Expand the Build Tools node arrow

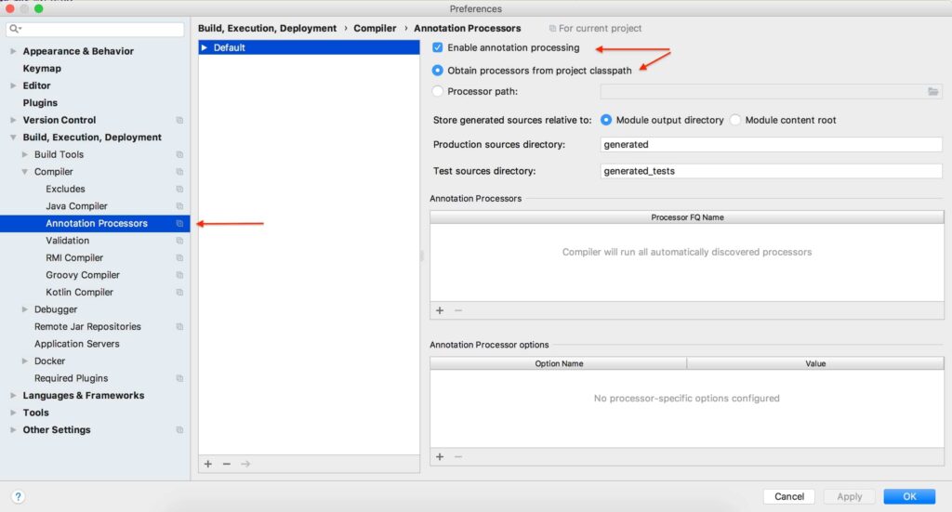(25, 154)
